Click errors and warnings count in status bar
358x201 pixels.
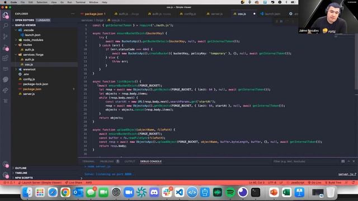click(x=9, y=183)
